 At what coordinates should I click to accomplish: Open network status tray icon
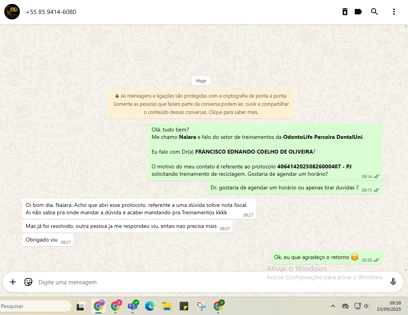click(x=358, y=306)
